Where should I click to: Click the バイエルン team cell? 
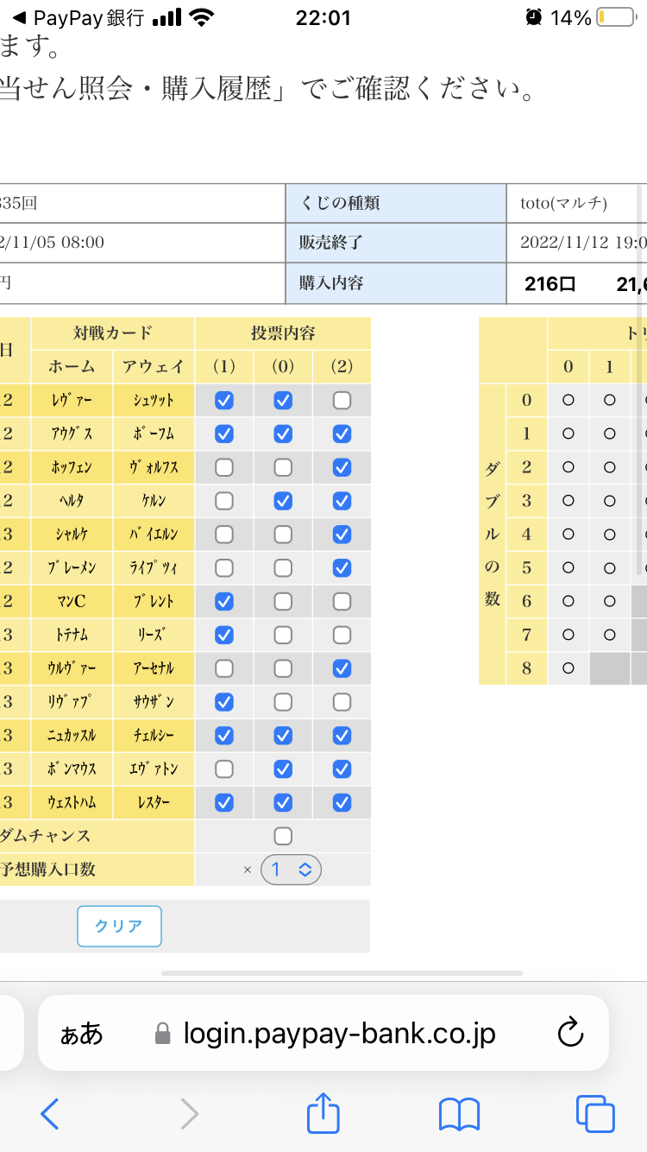(x=154, y=535)
